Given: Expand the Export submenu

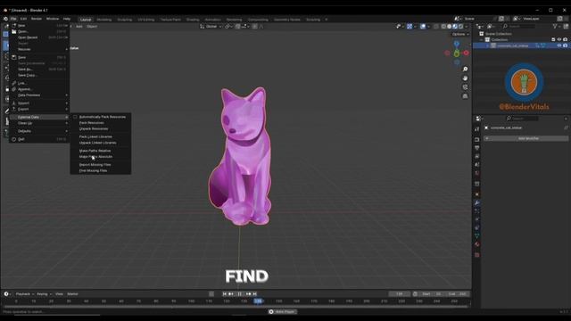Looking at the screenshot, I should coord(39,109).
